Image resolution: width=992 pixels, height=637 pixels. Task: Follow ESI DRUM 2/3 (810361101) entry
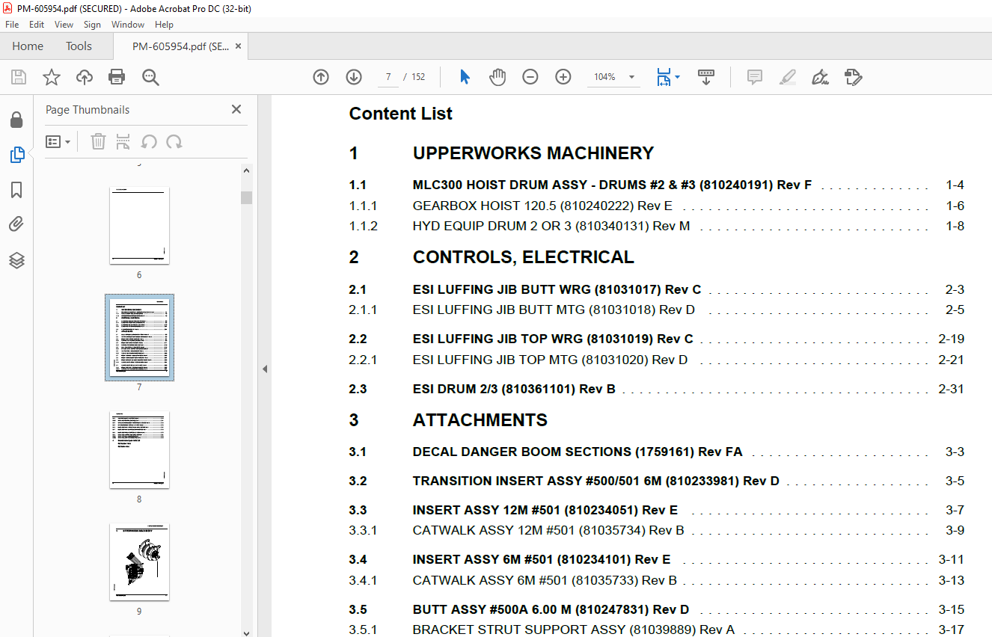click(x=514, y=389)
